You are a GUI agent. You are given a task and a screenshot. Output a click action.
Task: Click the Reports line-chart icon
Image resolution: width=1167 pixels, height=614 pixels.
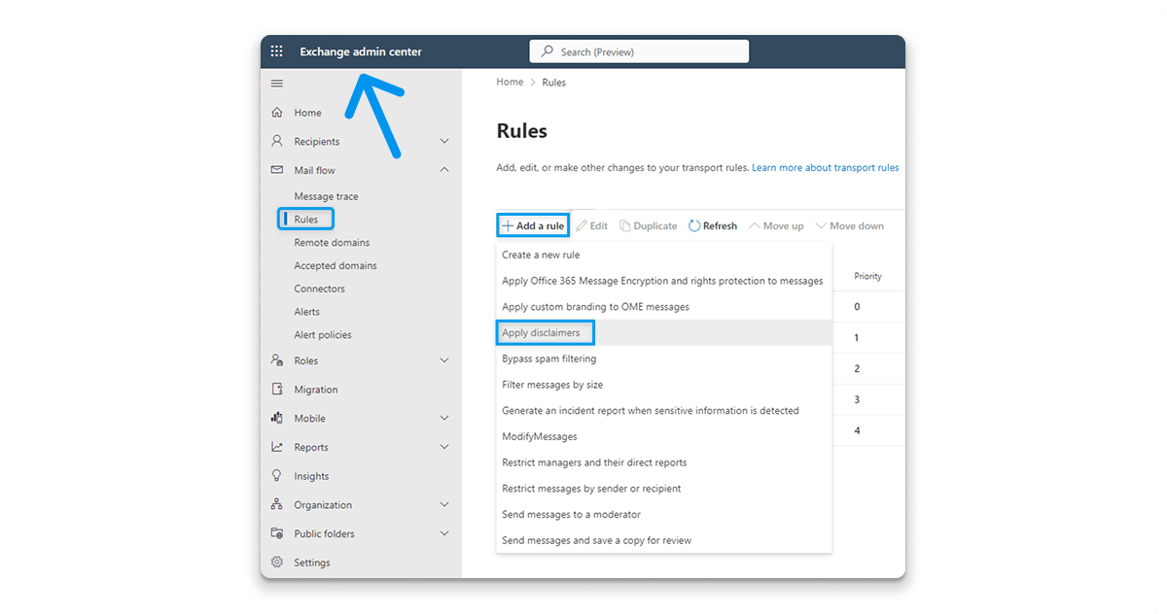pyautogui.click(x=277, y=447)
